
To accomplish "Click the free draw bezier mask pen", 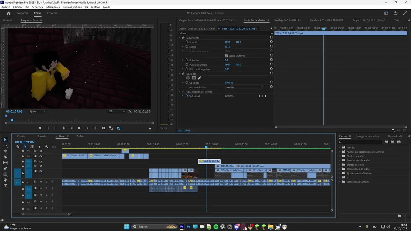I will point(200,78).
